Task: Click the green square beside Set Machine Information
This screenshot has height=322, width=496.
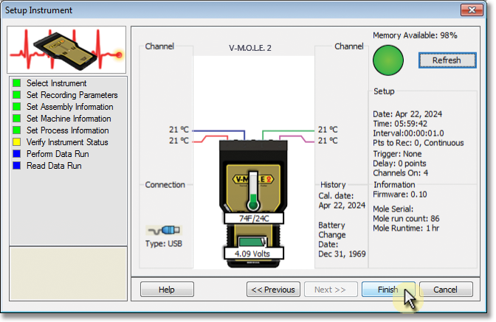Action: click(16, 119)
